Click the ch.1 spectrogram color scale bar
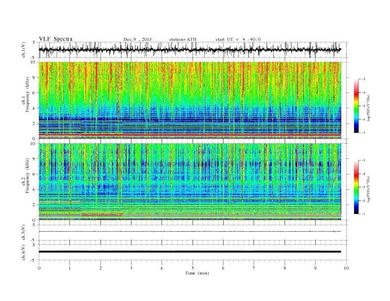390x301 pixels. point(357,106)
